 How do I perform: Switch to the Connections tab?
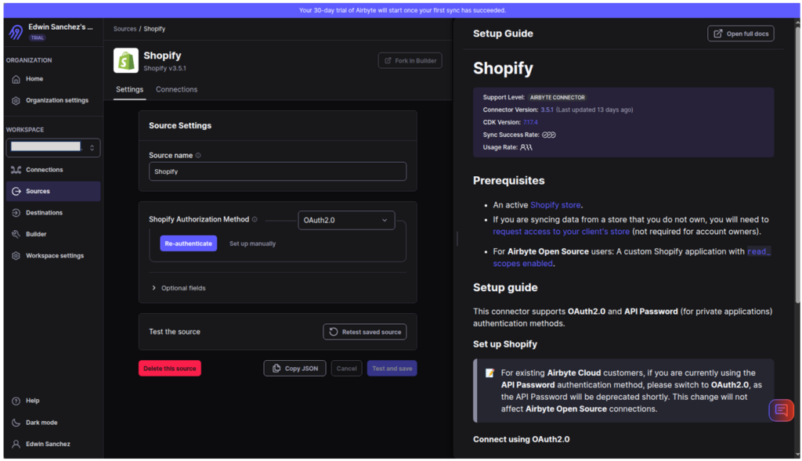(176, 89)
